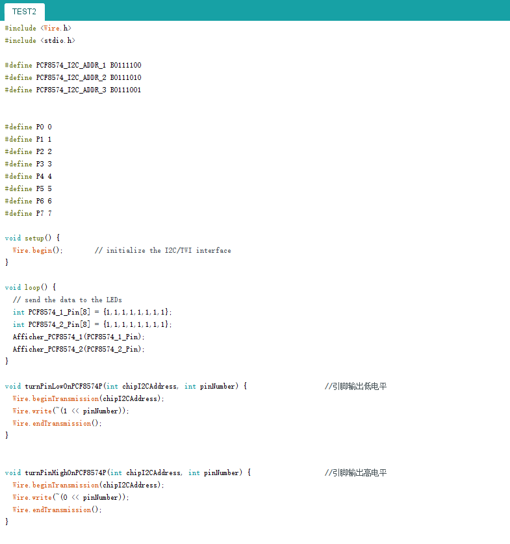510x544 pixels.
Task: Click the Wire.begin() call in setup
Action: tap(38, 250)
